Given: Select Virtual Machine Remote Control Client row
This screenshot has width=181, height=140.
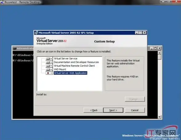Looking at the screenshot, I should pos(74,66).
